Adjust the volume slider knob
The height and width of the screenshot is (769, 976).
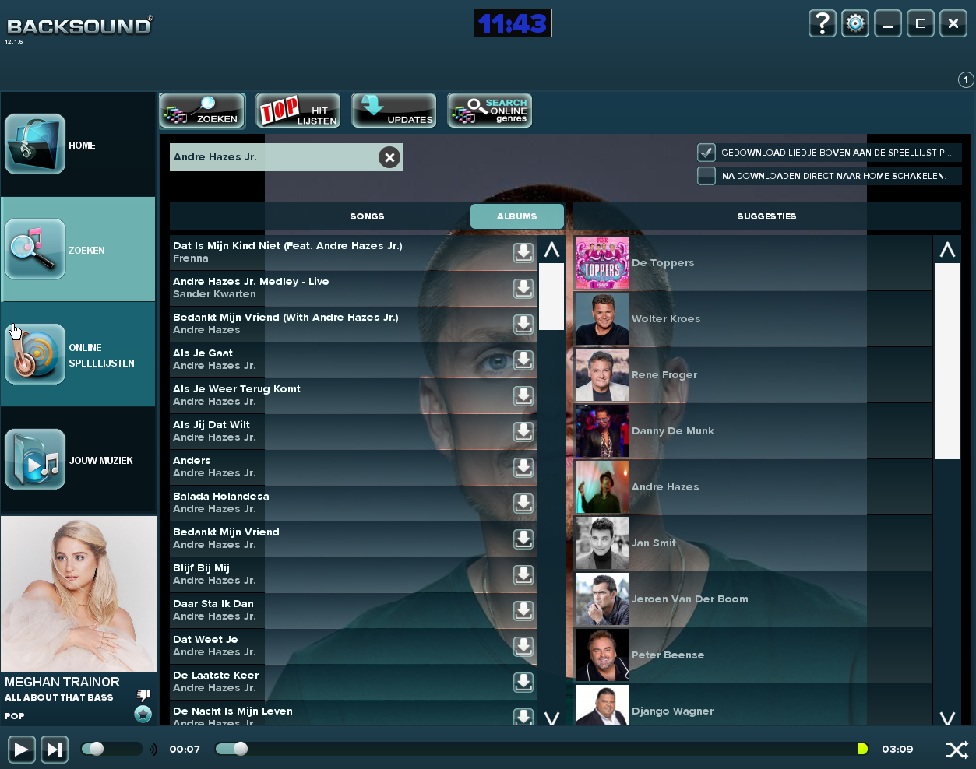pyautogui.click(x=96, y=749)
